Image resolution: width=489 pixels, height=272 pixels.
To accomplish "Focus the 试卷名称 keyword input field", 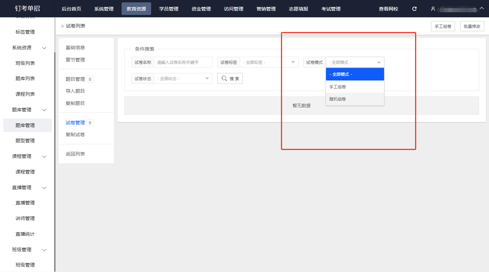I will (183, 62).
